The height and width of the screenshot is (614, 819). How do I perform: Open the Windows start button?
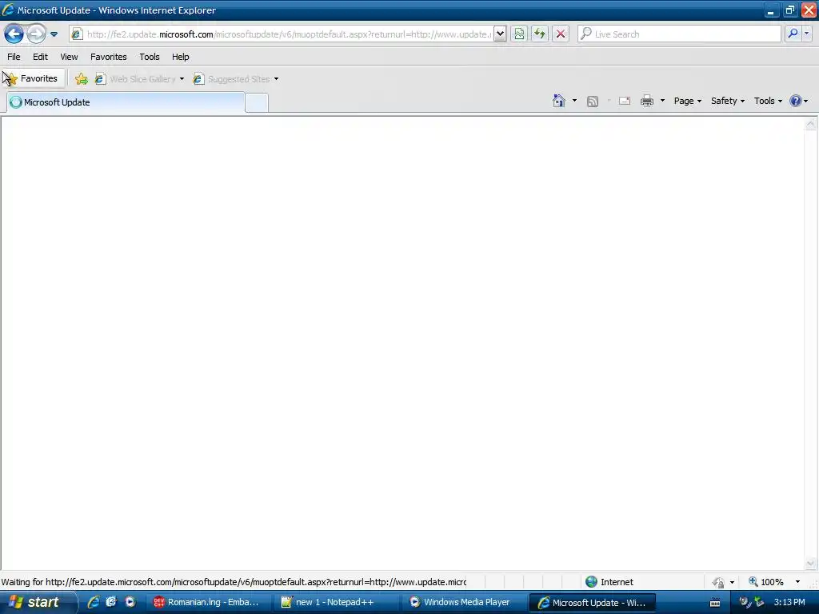(38, 602)
